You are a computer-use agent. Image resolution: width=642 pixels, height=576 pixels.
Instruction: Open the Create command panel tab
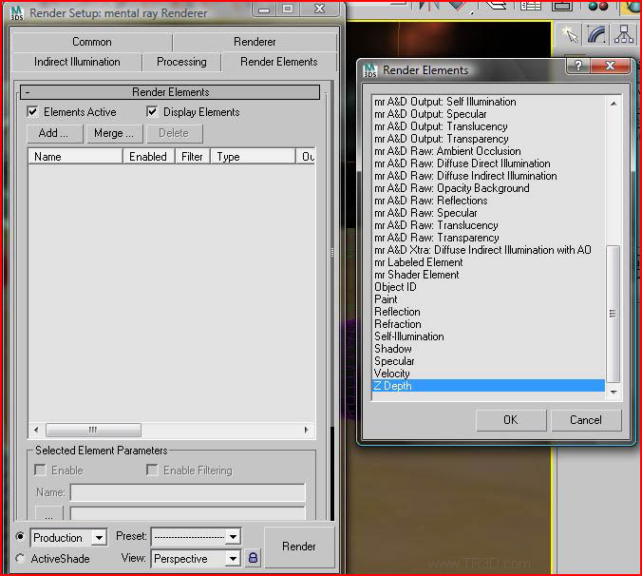pos(570,35)
